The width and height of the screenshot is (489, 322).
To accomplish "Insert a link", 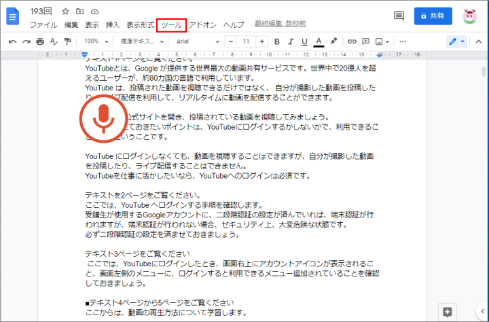I will (352, 41).
